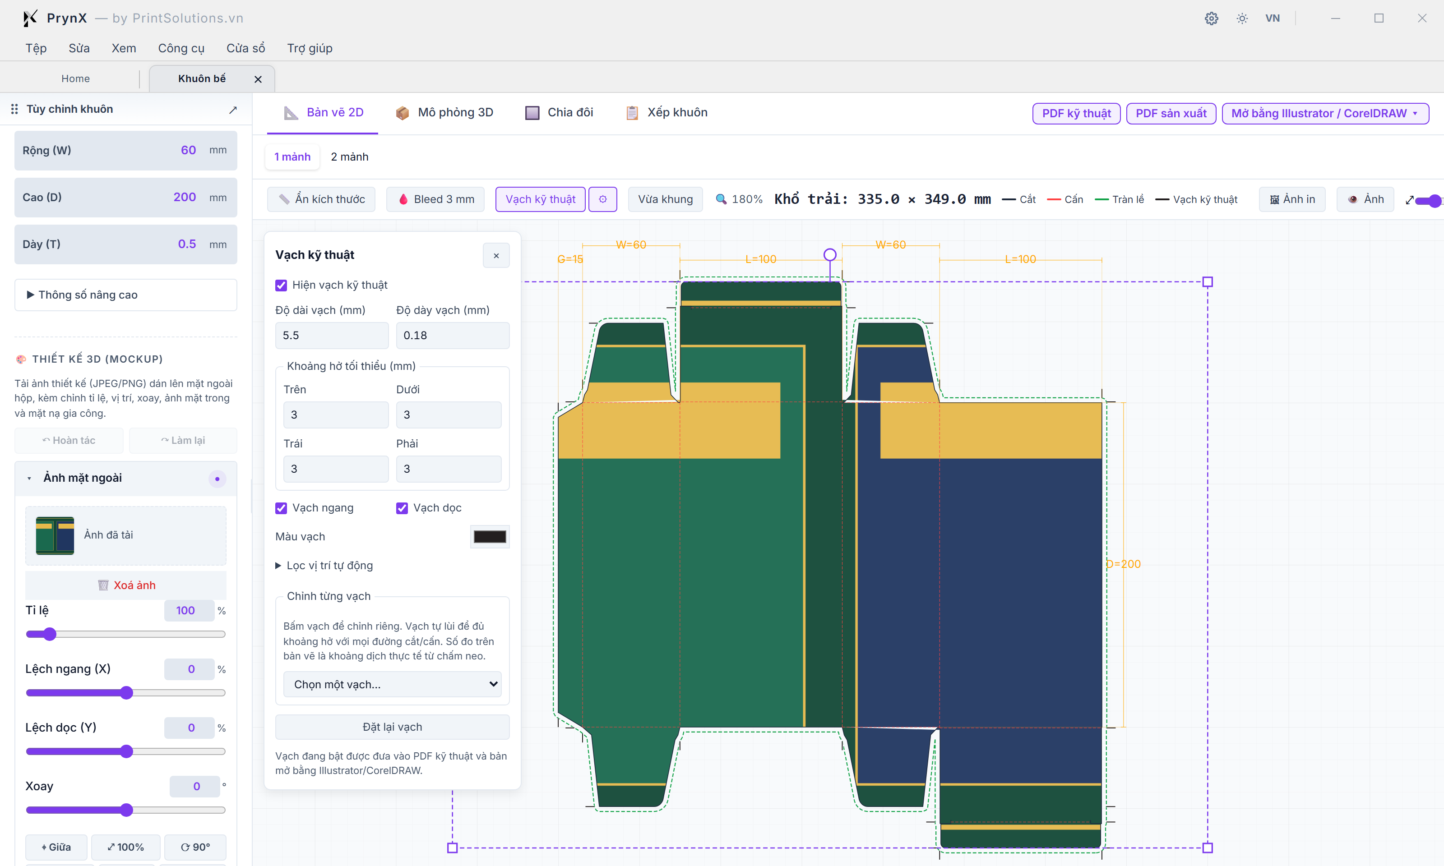Image resolution: width=1444 pixels, height=866 pixels.
Task: Open the technical marks settings gear
Action: pos(602,199)
